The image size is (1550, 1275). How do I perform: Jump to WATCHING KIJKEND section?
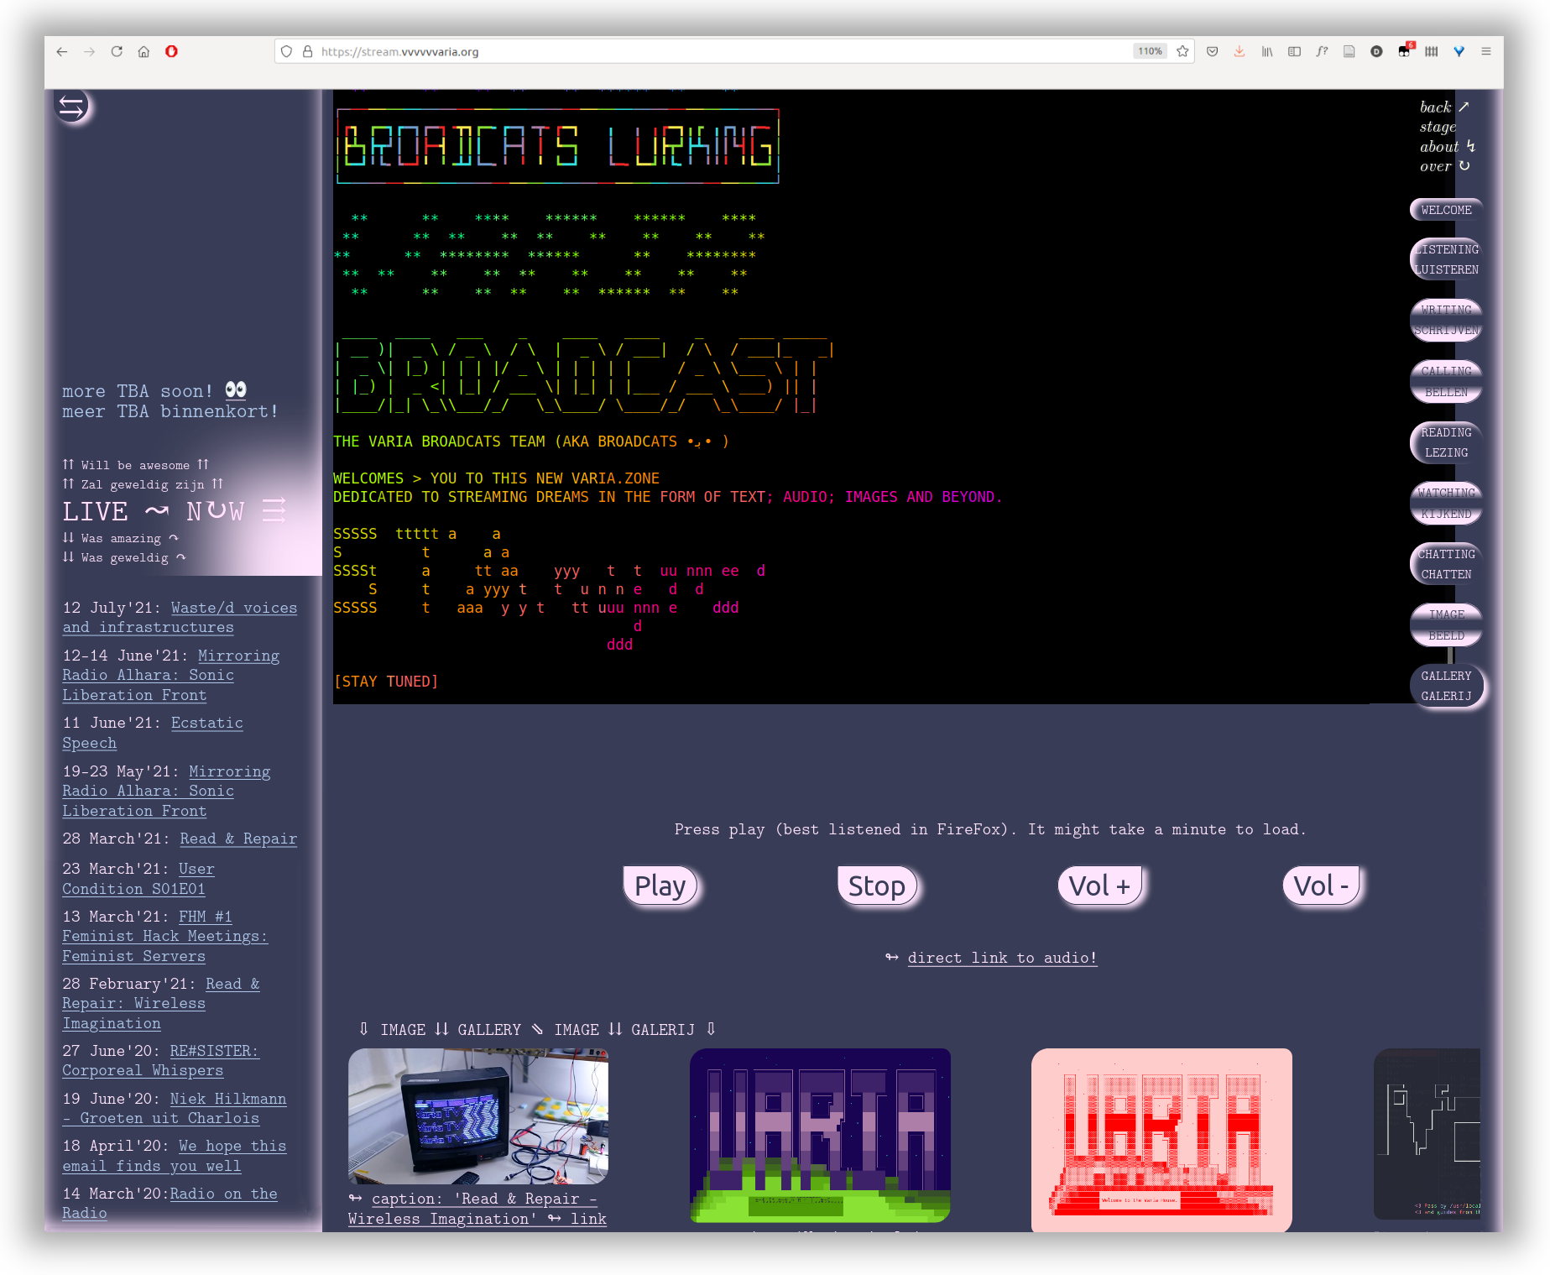(1446, 503)
